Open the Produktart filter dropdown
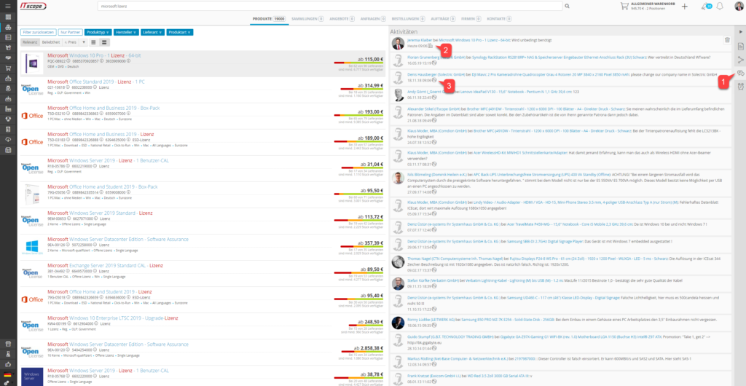746x386 pixels. click(181, 32)
